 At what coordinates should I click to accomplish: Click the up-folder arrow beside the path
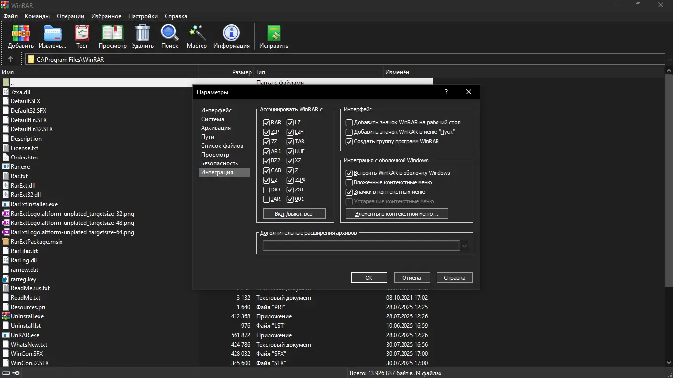11,59
